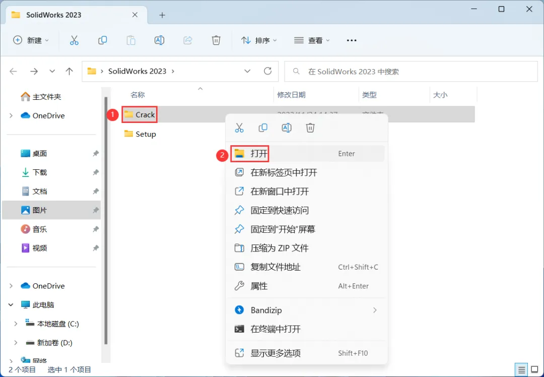Click the Rename icon in the toolbar

pyautogui.click(x=159, y=40)
